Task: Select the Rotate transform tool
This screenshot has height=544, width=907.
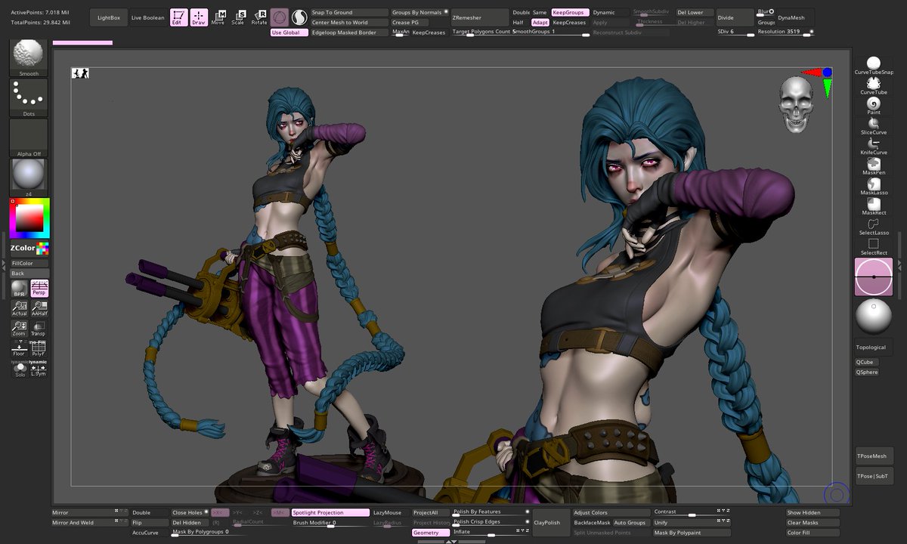Action: 259,17
